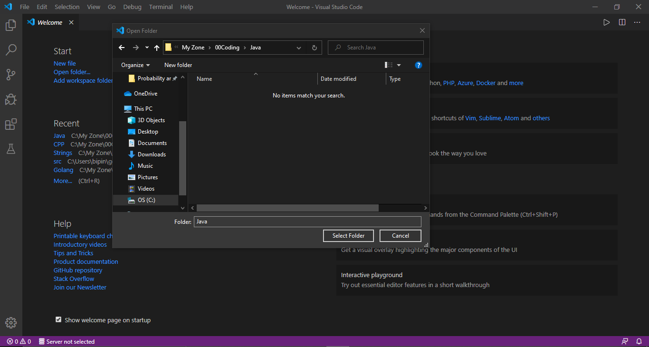The height and width of the screenshot is (347, 649).
Task: Refresh the Java folder in the dialog
Action: [x=315, y=48]
